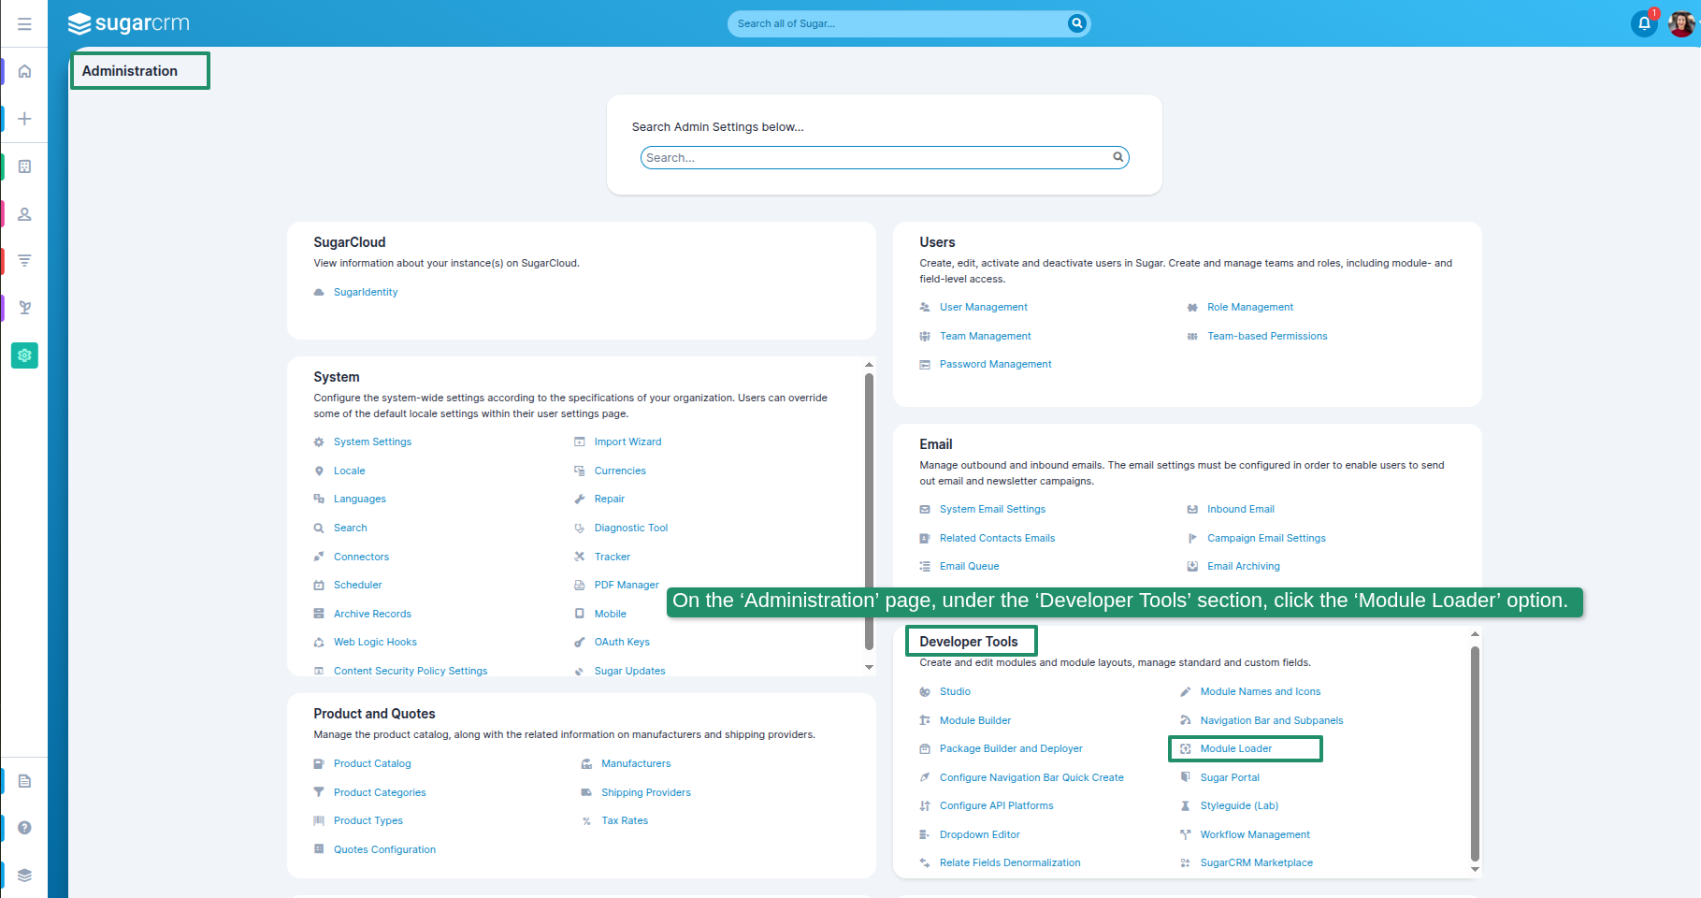Open the hamburger menu in sidebar
1701x898 pixels.
tap(24, 23)
